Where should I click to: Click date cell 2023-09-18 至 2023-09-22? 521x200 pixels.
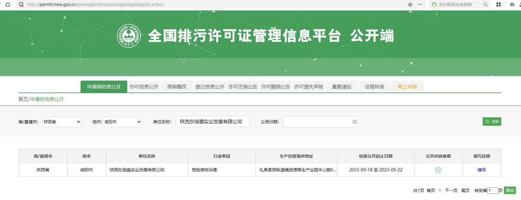coord(376,170)
